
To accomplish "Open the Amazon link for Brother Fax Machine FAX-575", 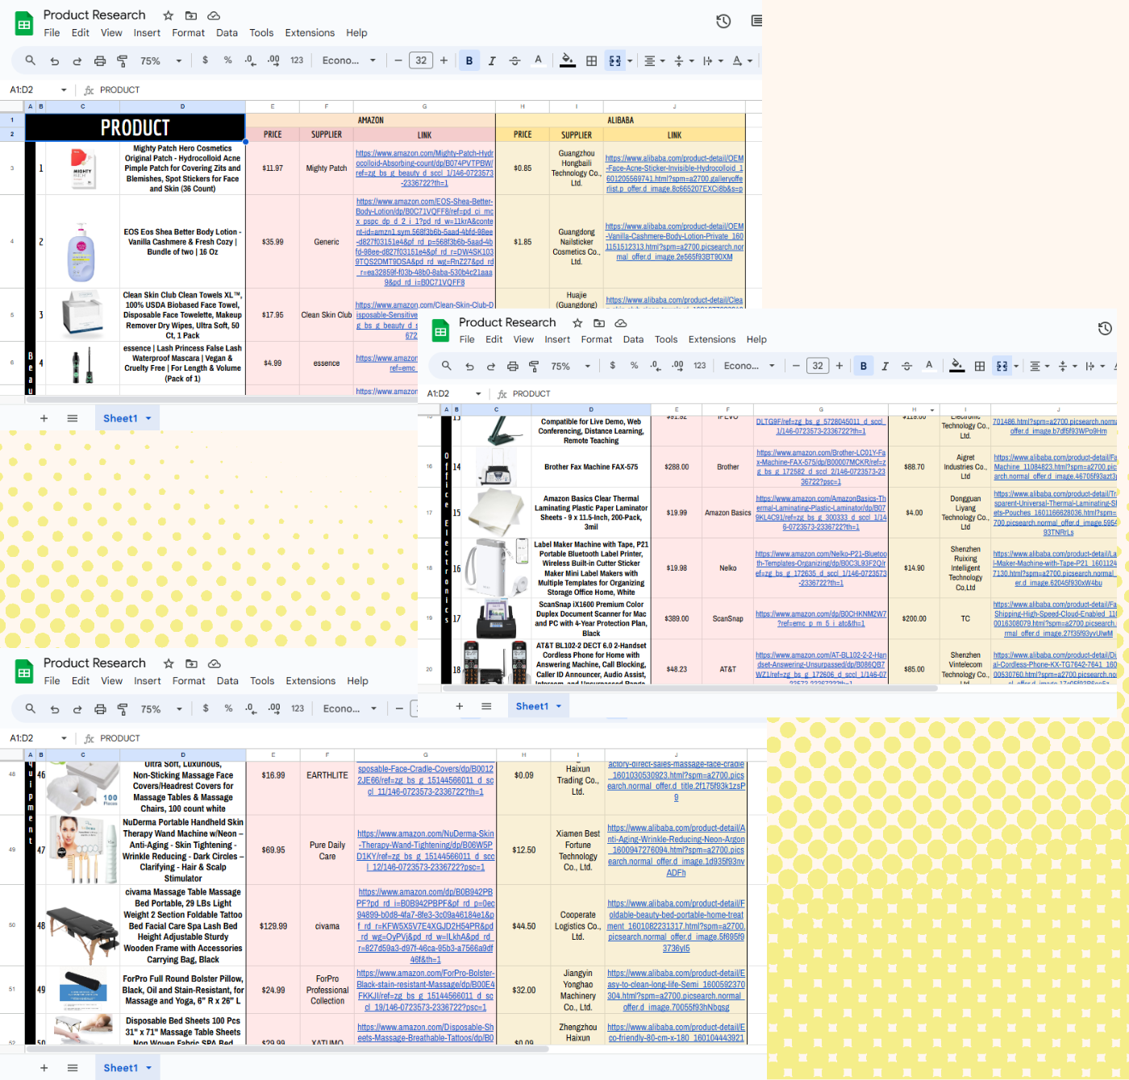I will coord(821,467).
